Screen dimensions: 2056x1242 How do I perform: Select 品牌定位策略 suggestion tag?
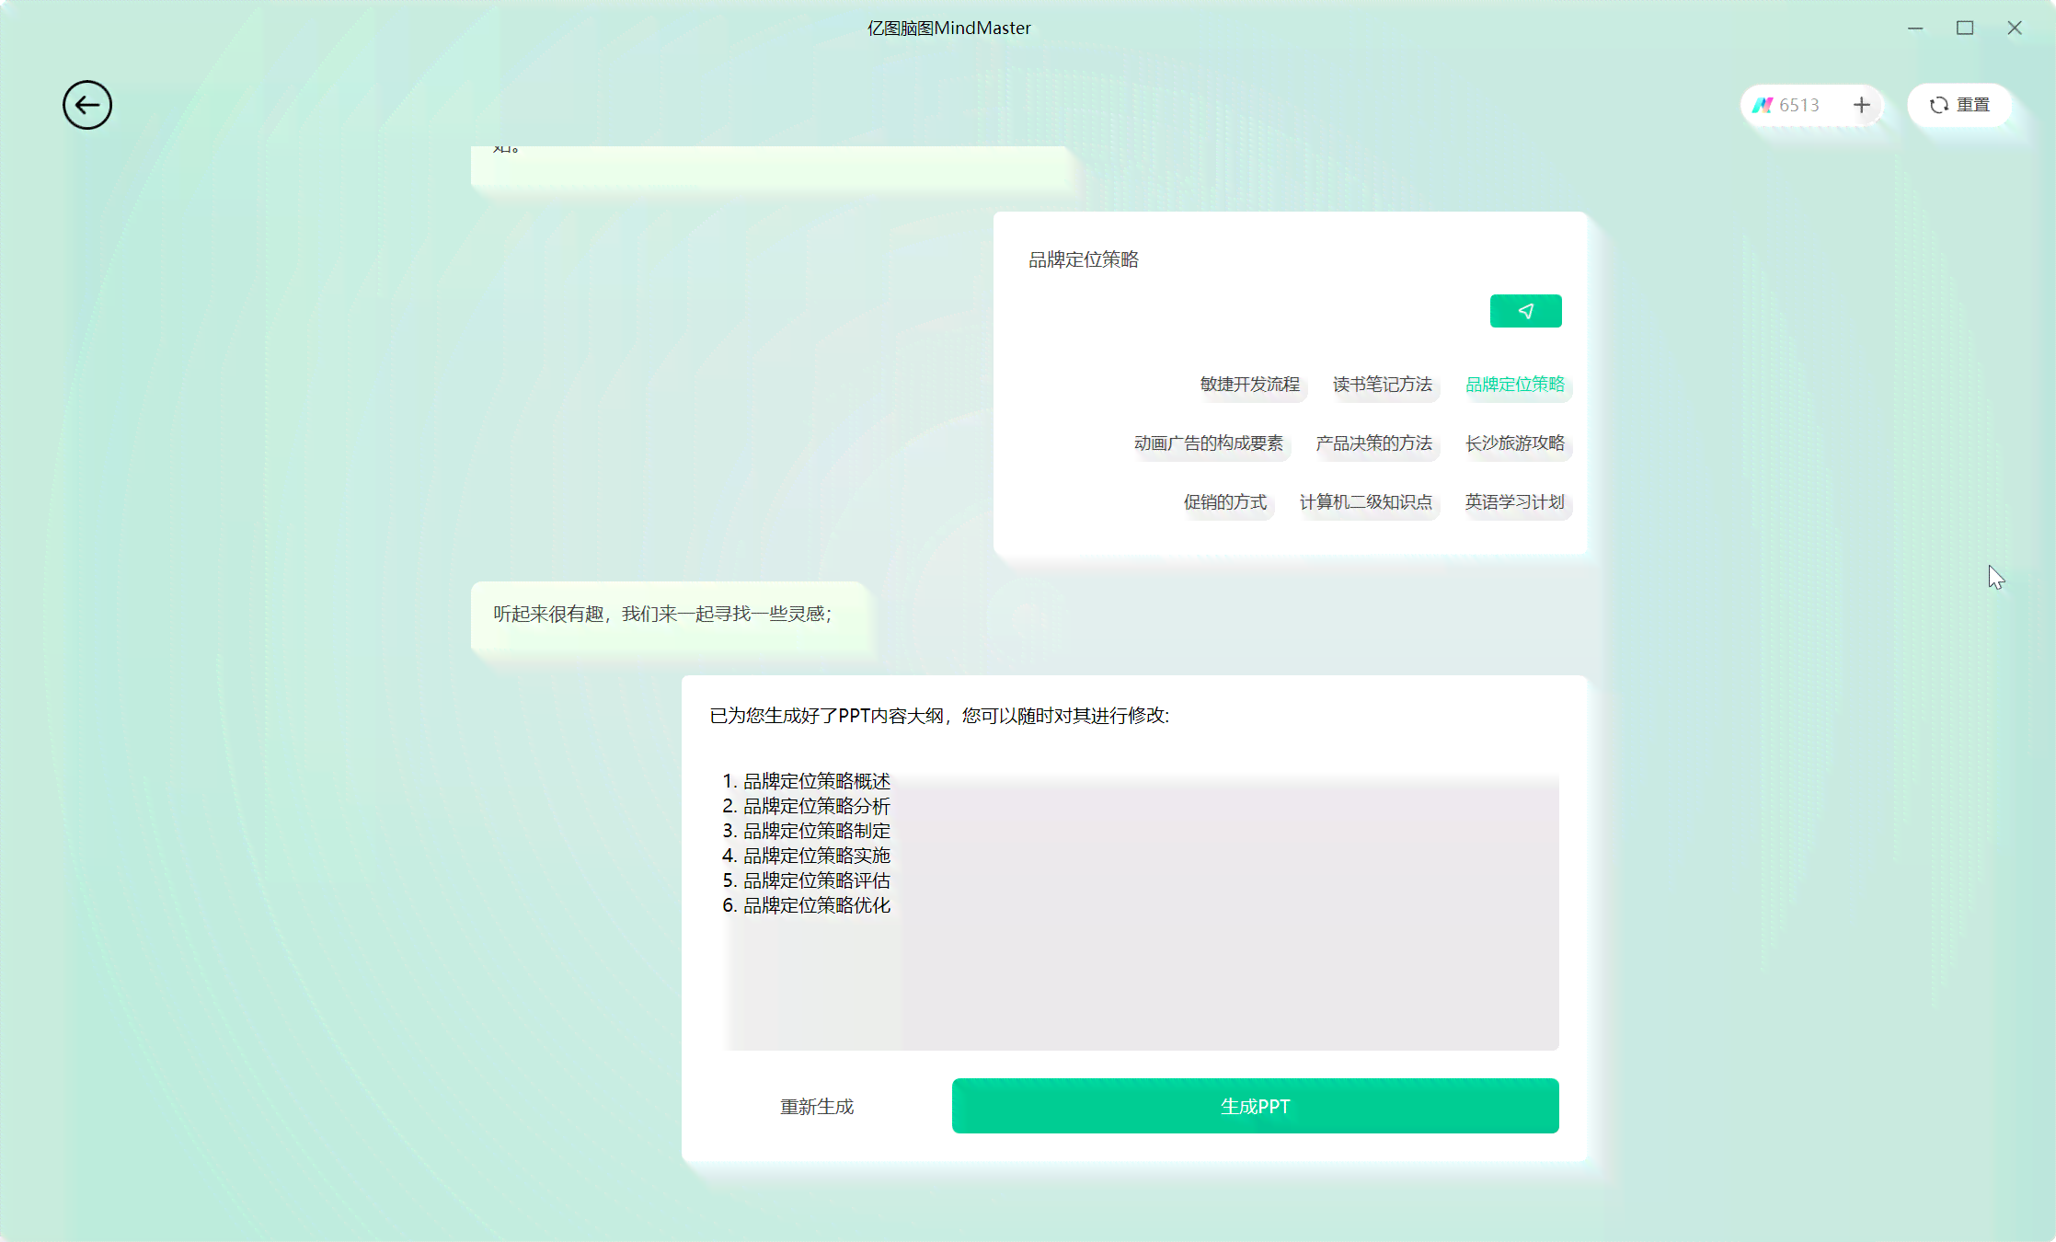[x=1516, y=383]
